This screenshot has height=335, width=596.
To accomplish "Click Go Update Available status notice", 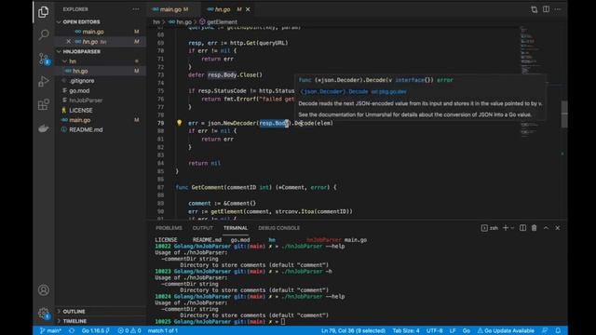I will [506, 330].
